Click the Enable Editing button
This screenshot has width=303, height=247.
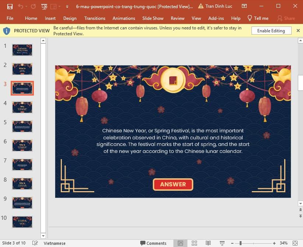[x=271, y=31]
